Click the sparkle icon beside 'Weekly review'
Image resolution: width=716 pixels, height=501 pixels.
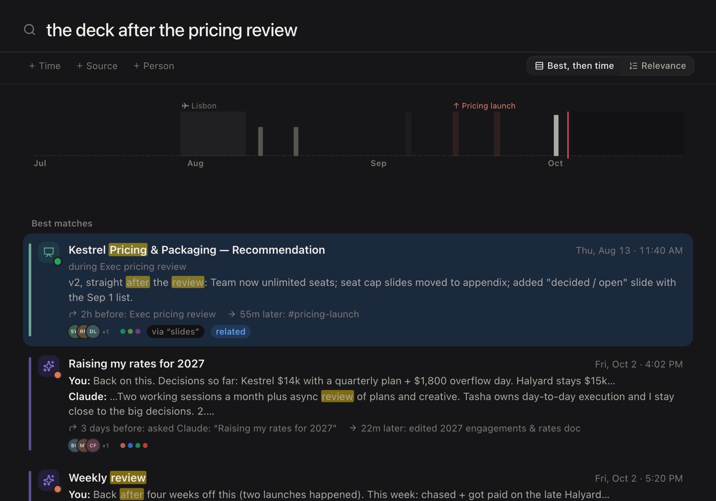49,480
